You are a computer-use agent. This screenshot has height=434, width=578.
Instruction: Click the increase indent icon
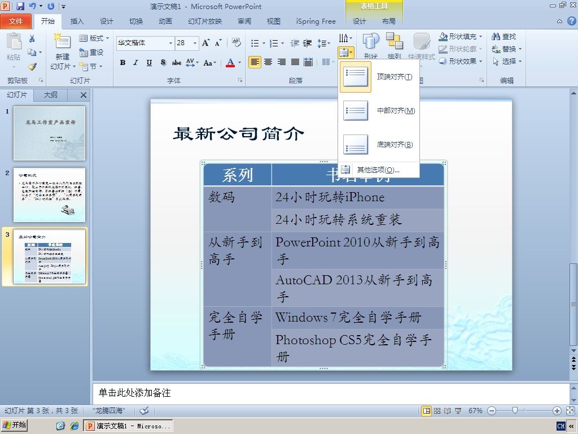pyautogui.click(x=308, y=43)
